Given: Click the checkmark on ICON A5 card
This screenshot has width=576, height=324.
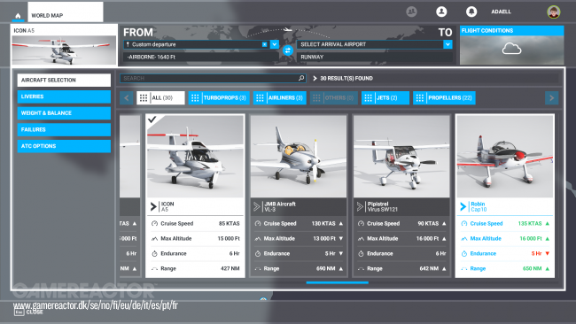Looking at the screenshot, I should tap(152, 120).
